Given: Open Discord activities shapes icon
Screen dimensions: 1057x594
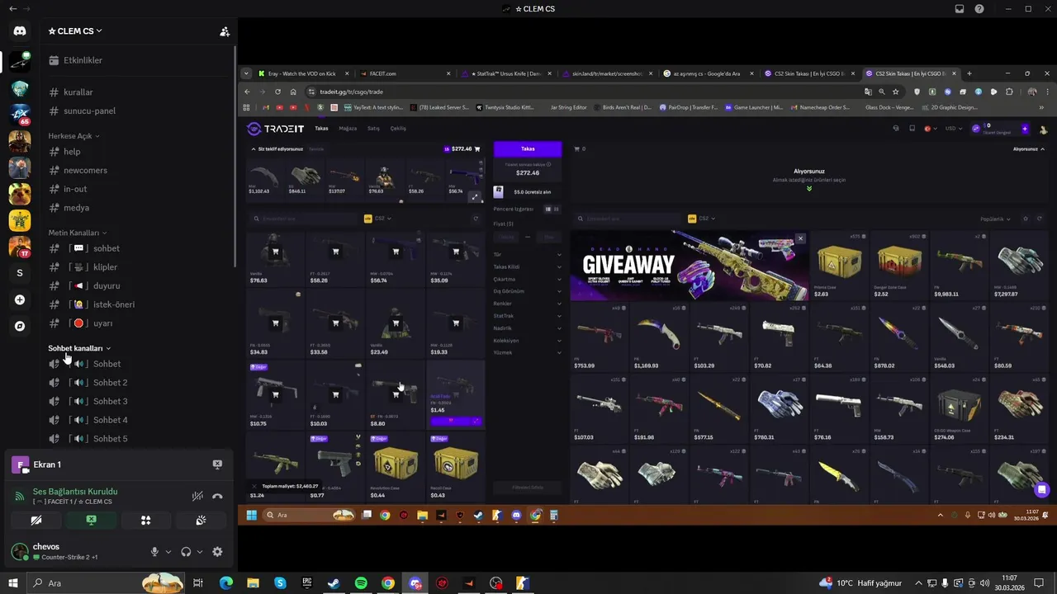Looking at the screenshot, I should point(145,520).
